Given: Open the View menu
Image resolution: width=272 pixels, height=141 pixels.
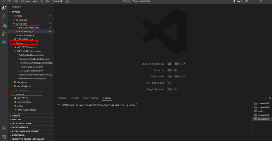Looking at the screenshot, I should [35, 1].
